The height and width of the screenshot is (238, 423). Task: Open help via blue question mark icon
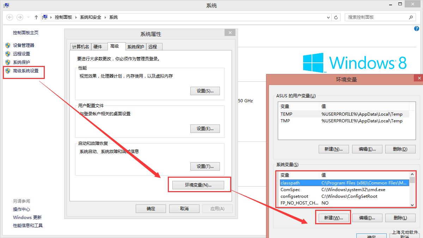point(417,29)
